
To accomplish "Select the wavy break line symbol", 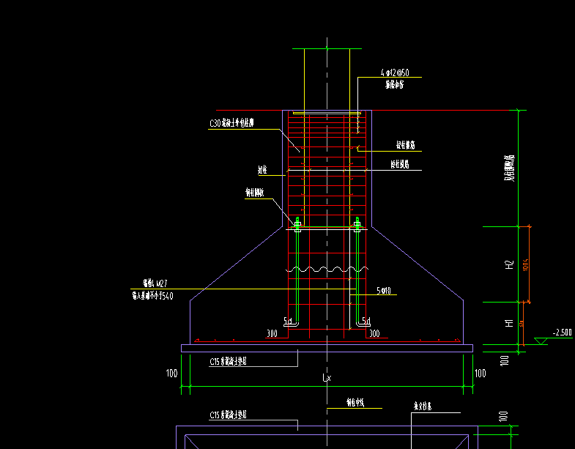I will point(327,270).
